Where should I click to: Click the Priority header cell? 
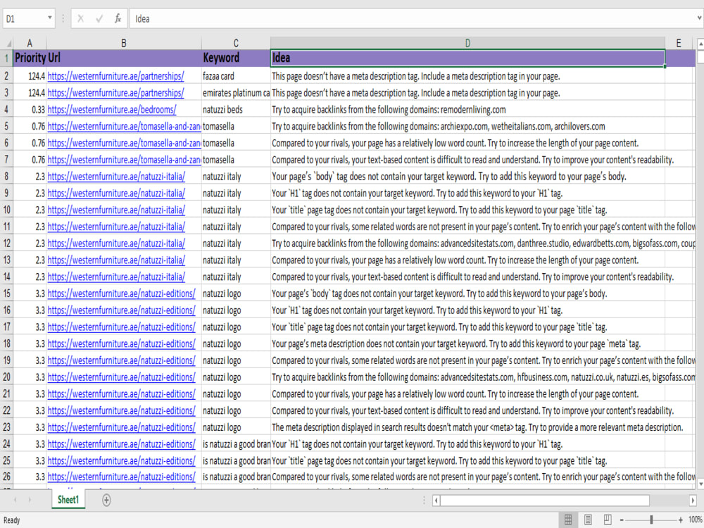click(x=30, y=58)
